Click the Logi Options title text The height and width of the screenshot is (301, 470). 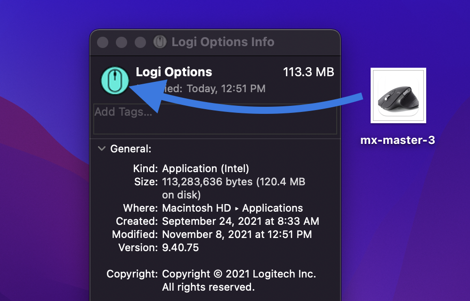(173, 72)
